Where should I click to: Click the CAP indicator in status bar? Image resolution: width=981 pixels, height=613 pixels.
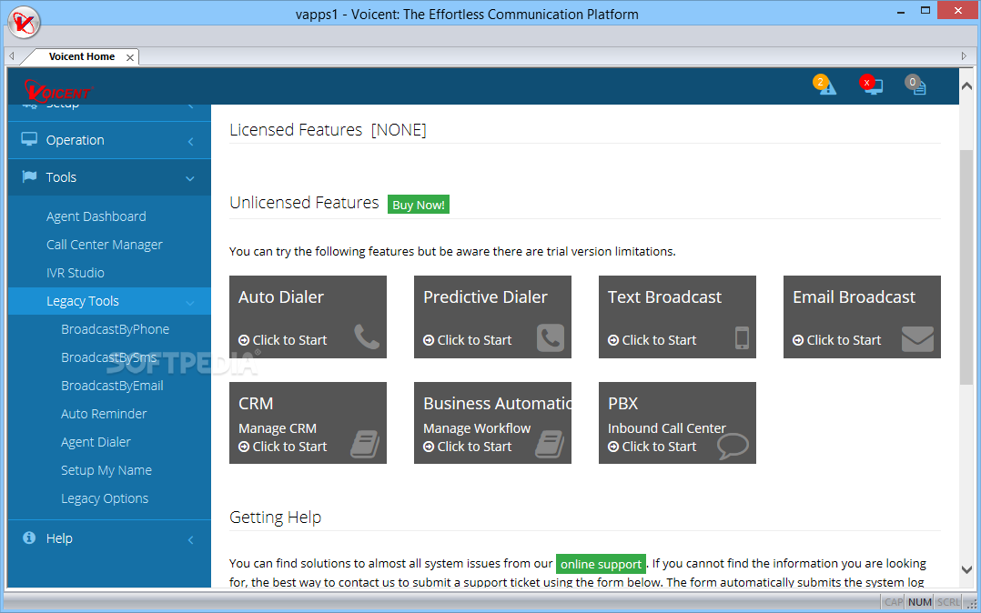(x=894, y=602)
